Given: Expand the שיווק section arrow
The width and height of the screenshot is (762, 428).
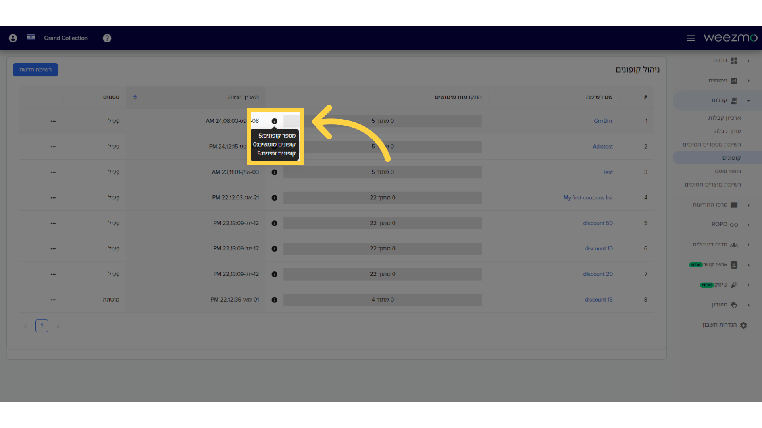Looking at the screenshot, I should click(749, 285).
